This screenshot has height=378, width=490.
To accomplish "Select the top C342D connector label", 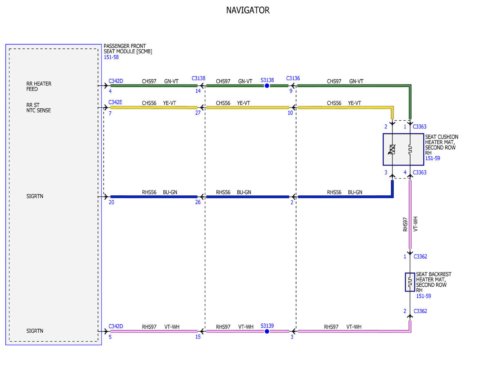I will coord(116,81).
